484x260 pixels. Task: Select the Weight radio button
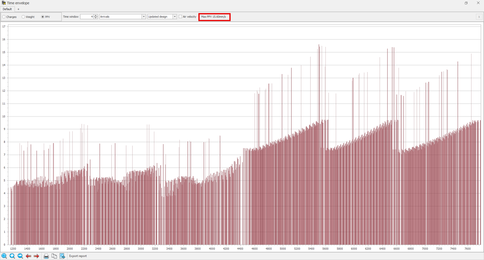[23, 17]
